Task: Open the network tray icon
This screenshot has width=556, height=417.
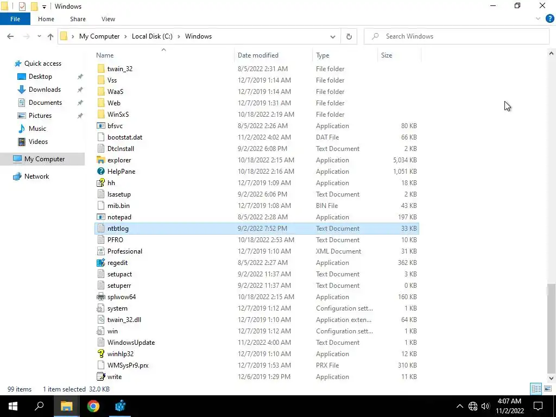Action: tap(473, 406)
